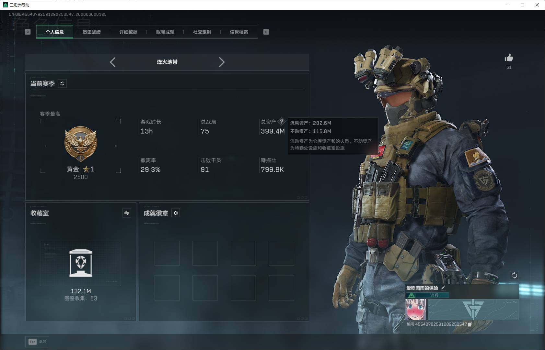
Task: Click the thumbs-up like icon
Action: [x=509, y=58]
